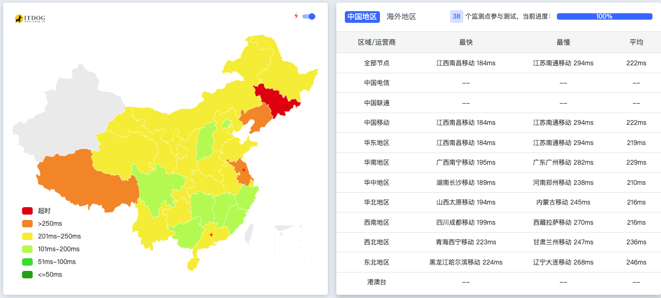Click the orange >250ms legend swatch

pyautogui.click(x=27, y=224)
